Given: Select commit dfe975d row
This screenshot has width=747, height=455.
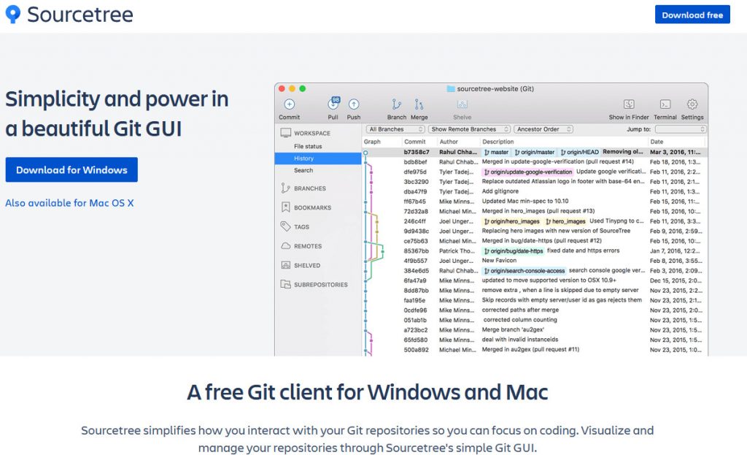Looking at the screenshot, I should (x=535, y=172).
